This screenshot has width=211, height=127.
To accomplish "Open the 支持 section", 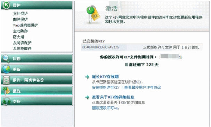I will (x=37, y=101).
